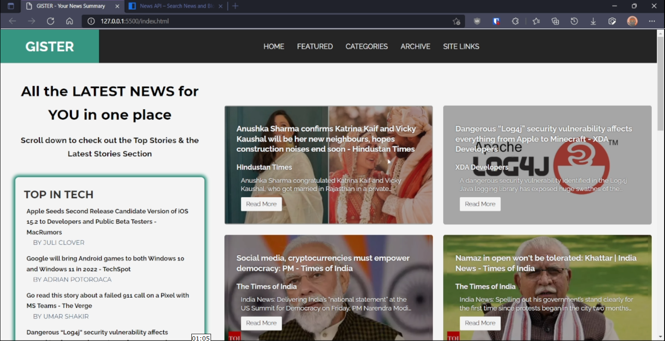Open a new tab with plus icon
Viewport: 665px width, 341px height.
click(x=235, y=6)
